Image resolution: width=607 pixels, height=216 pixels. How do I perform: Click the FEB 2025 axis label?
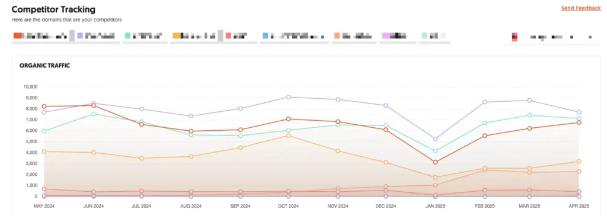[484, 206]
